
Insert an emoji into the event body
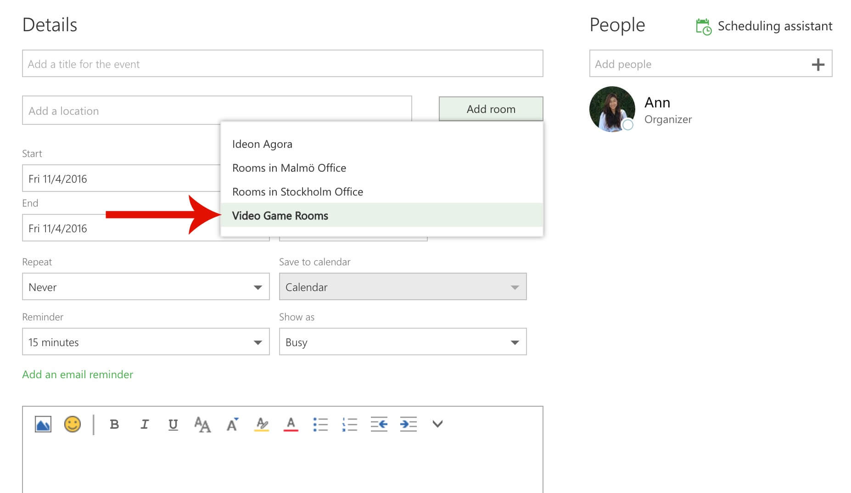point(73,424)
